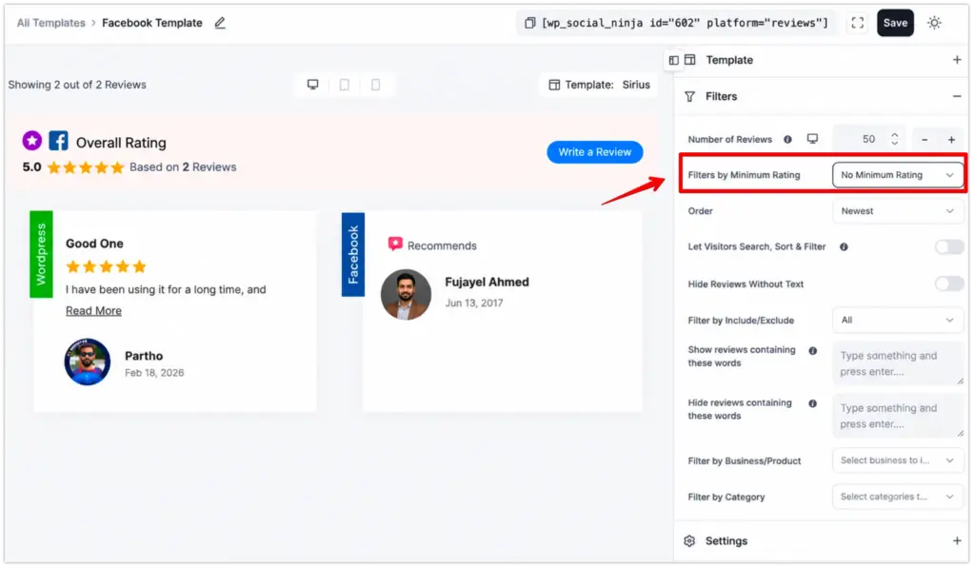Expand the Template section plus
This screenshot has width=975, height=567.
[x=958, y=60]
